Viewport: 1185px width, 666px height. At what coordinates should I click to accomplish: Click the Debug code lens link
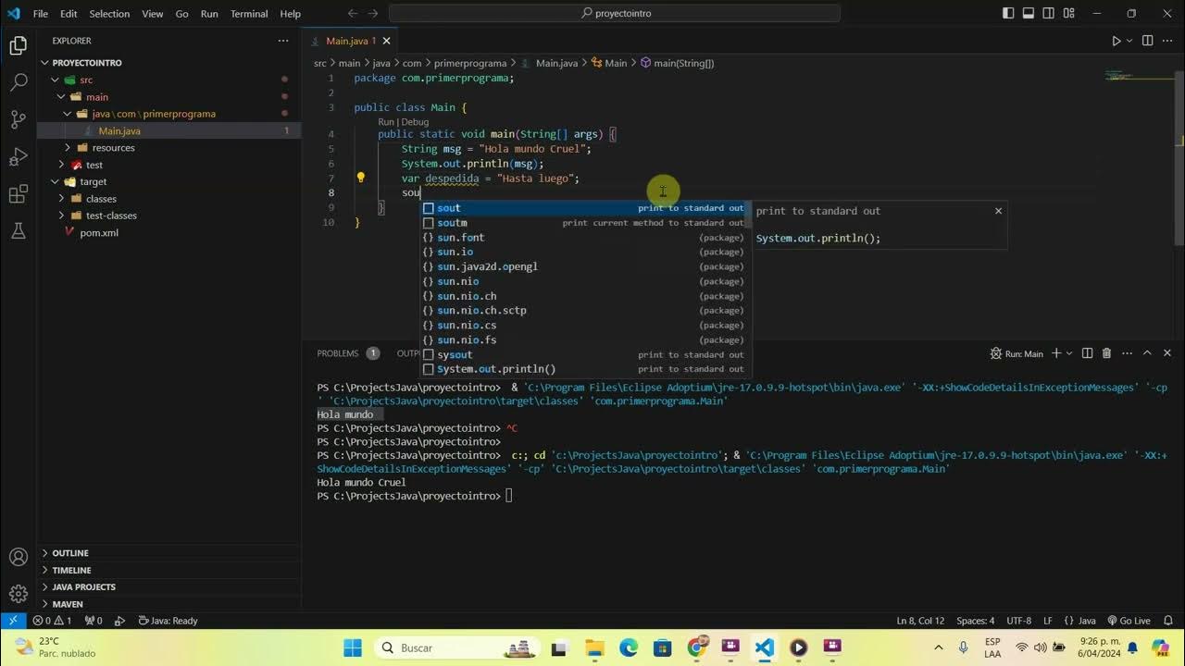pos(415,122)
